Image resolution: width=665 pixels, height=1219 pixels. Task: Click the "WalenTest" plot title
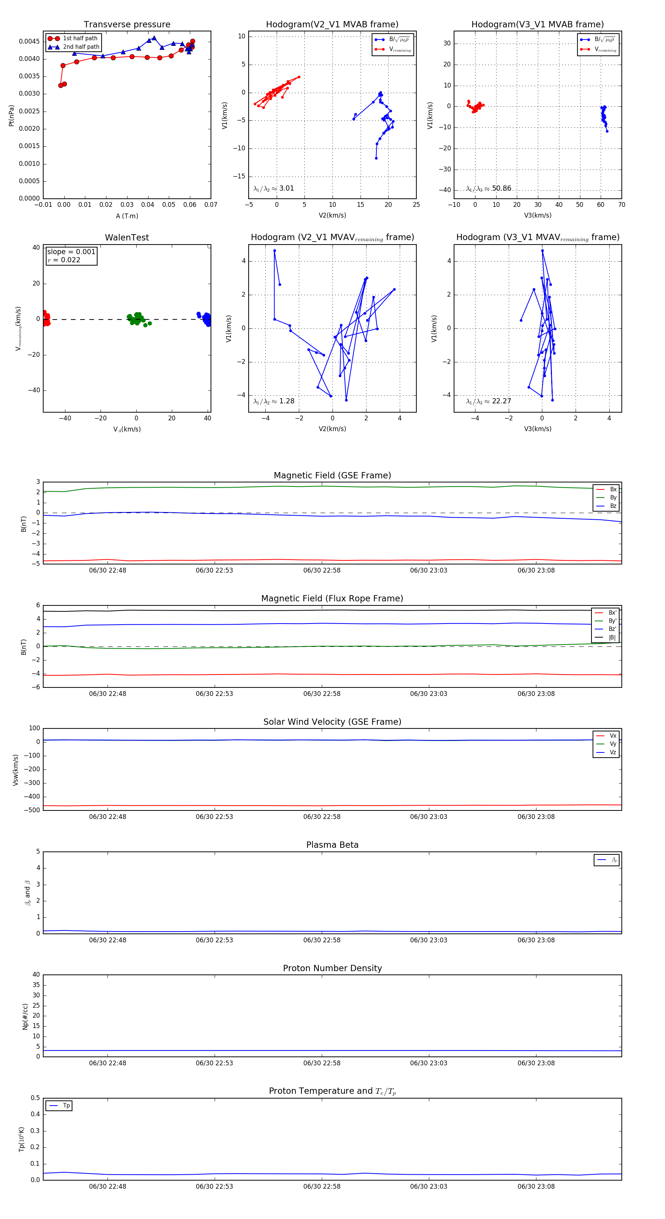[127, 238]
